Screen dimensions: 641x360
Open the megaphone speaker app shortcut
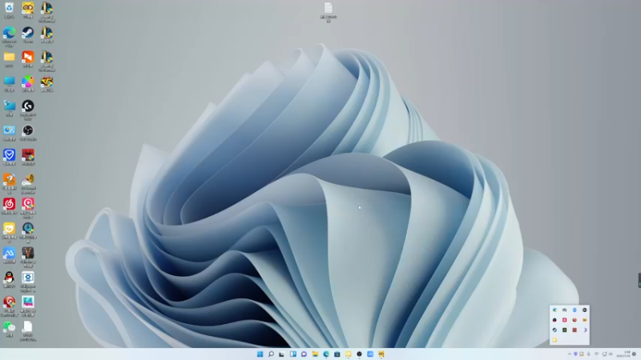tap(28, 183)
